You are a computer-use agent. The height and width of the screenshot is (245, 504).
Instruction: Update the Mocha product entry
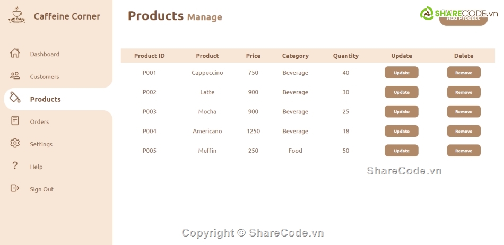[x=401, y=112]
